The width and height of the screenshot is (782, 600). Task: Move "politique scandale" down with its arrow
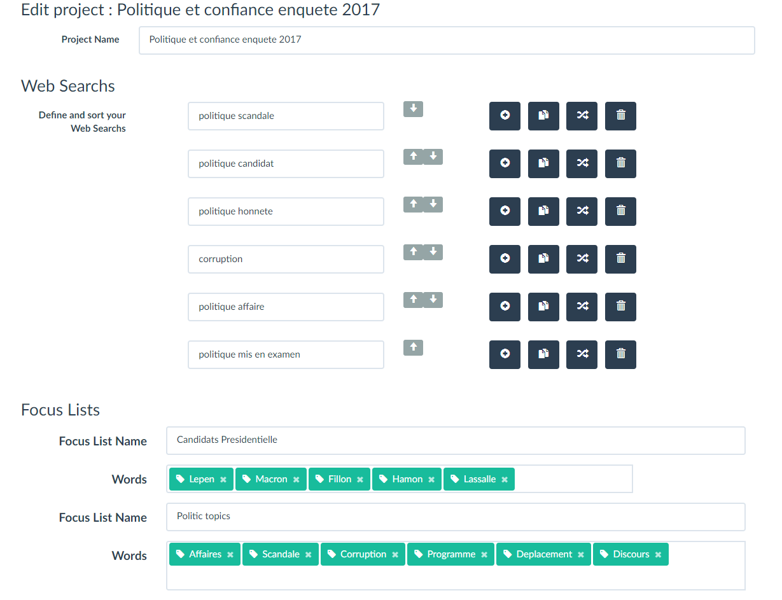[413, 109]
